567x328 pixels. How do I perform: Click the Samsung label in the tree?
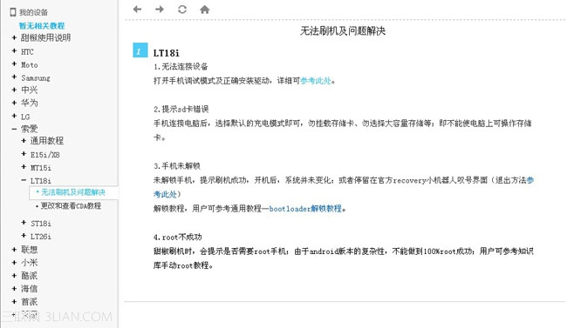(x=36, y=78)
